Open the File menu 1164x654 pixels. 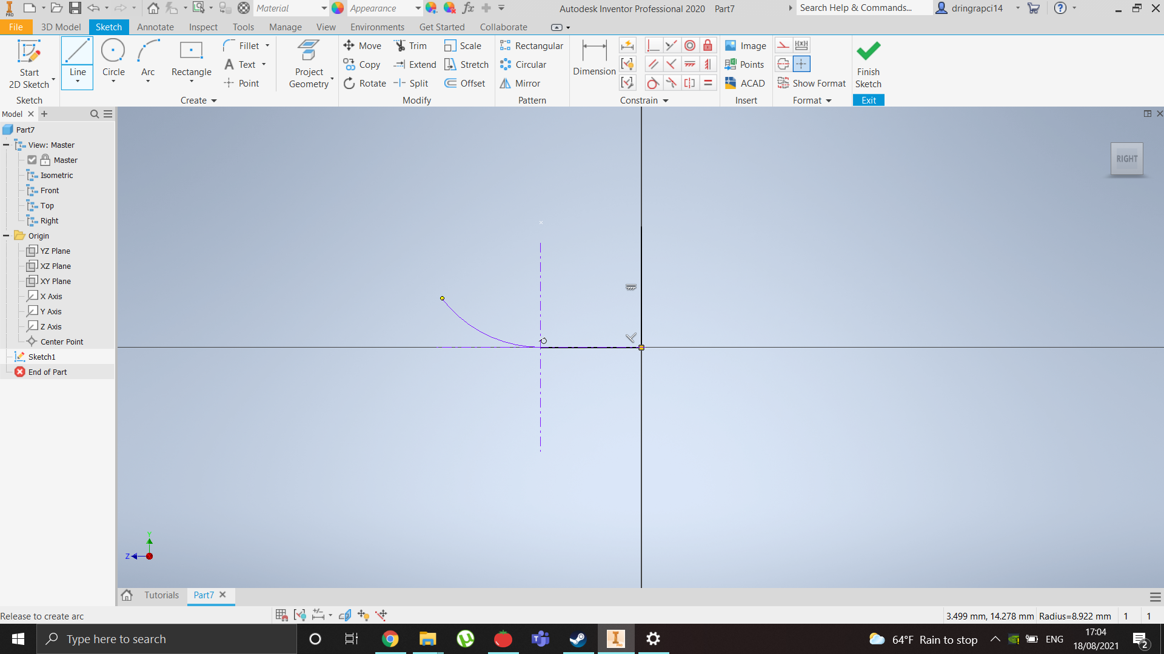[15, 27]
